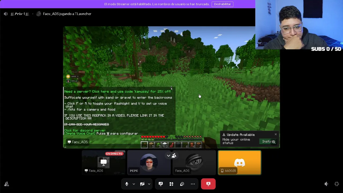The height and width of the screenshot is (193, 343).
Task: Adjust volume with the speaker icon
Action: tap(326, 184)
